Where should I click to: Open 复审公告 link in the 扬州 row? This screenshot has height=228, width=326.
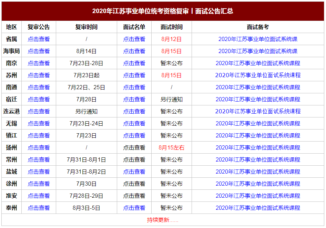39,147
